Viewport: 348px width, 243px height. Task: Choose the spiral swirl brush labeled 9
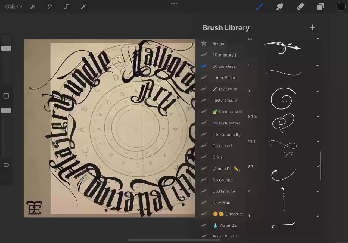pos(284,98)
